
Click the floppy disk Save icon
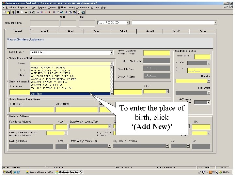coord(26,12)
